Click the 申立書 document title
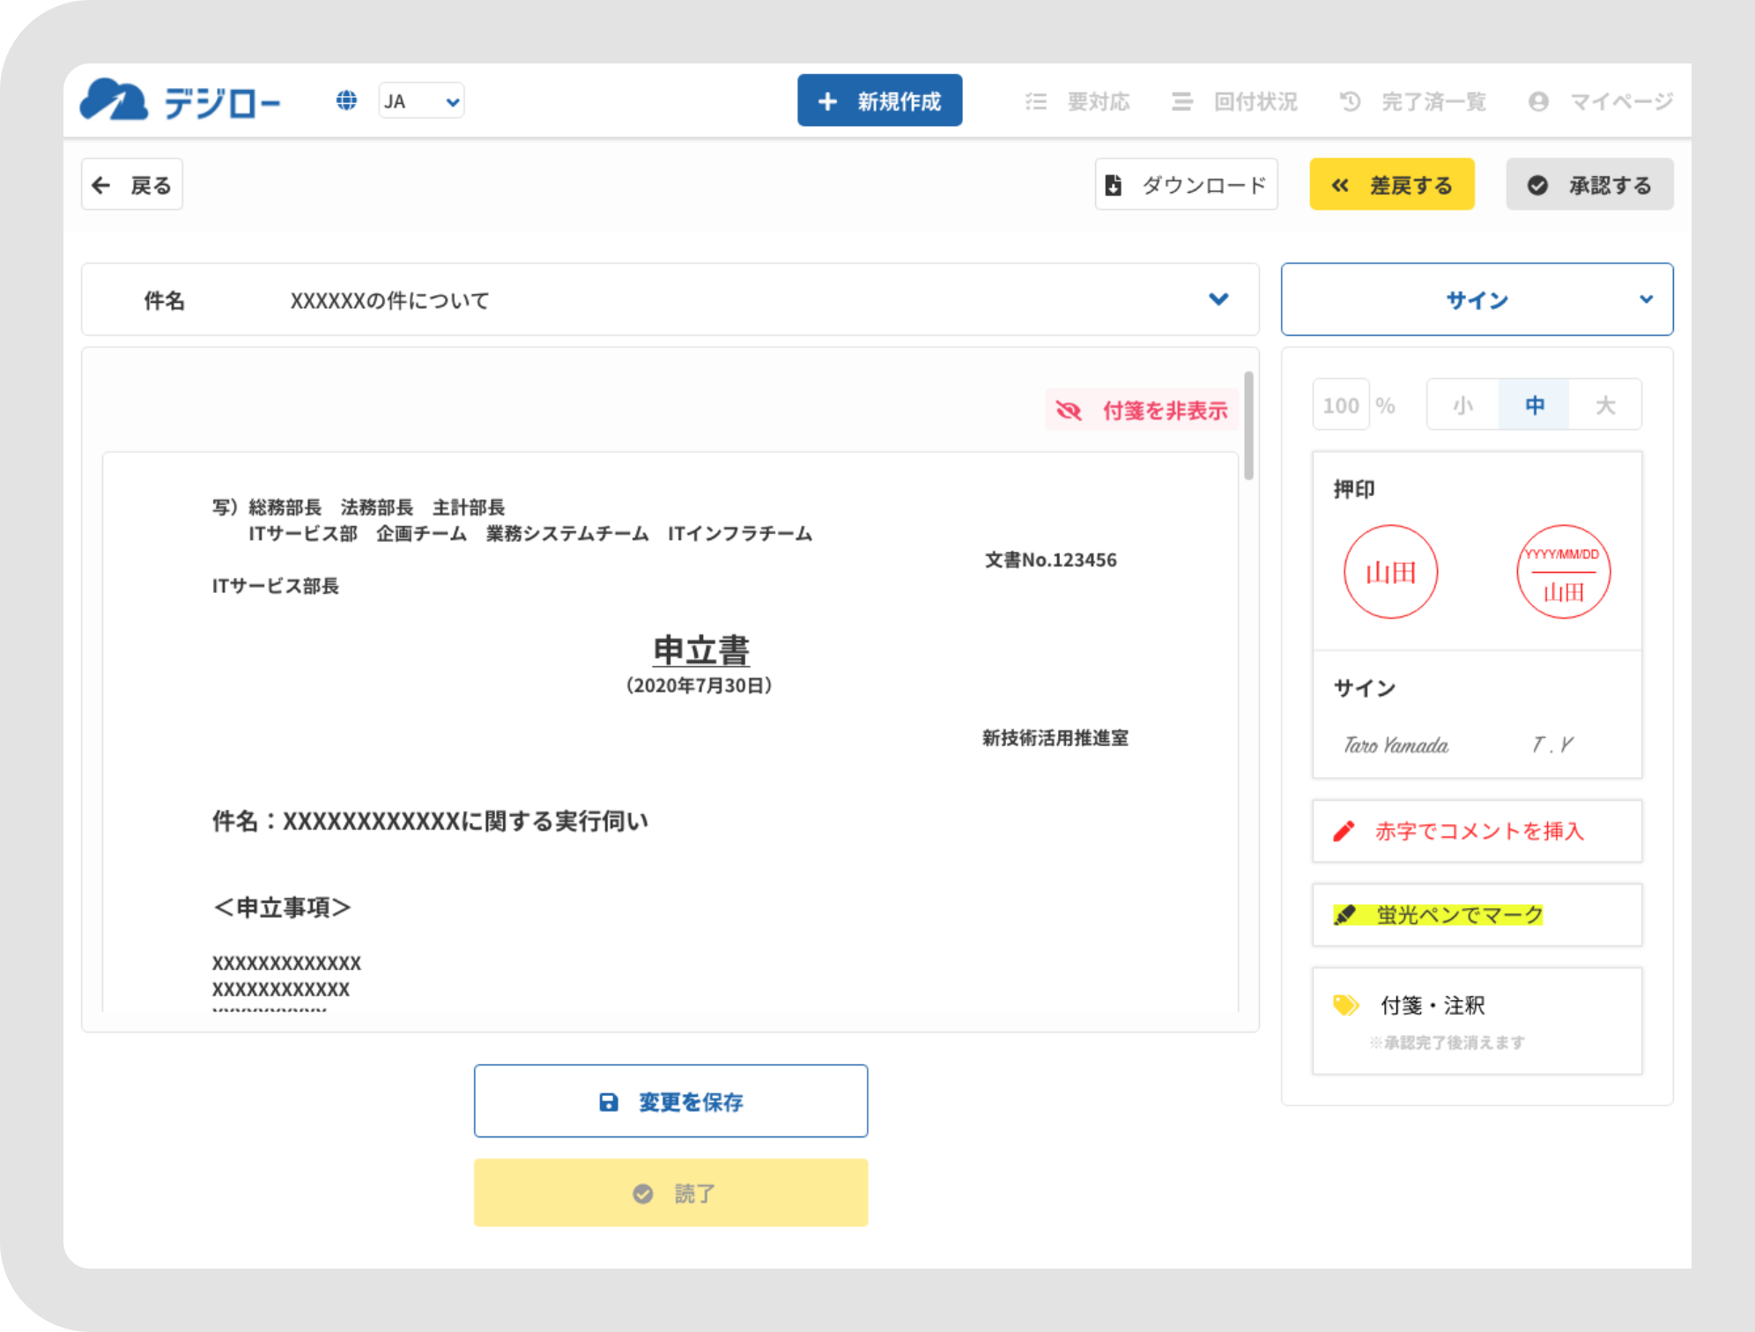This screenshot has width=1755, height=1332. 700,650
